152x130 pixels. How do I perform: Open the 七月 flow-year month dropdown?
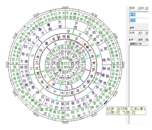click(139, 33)
